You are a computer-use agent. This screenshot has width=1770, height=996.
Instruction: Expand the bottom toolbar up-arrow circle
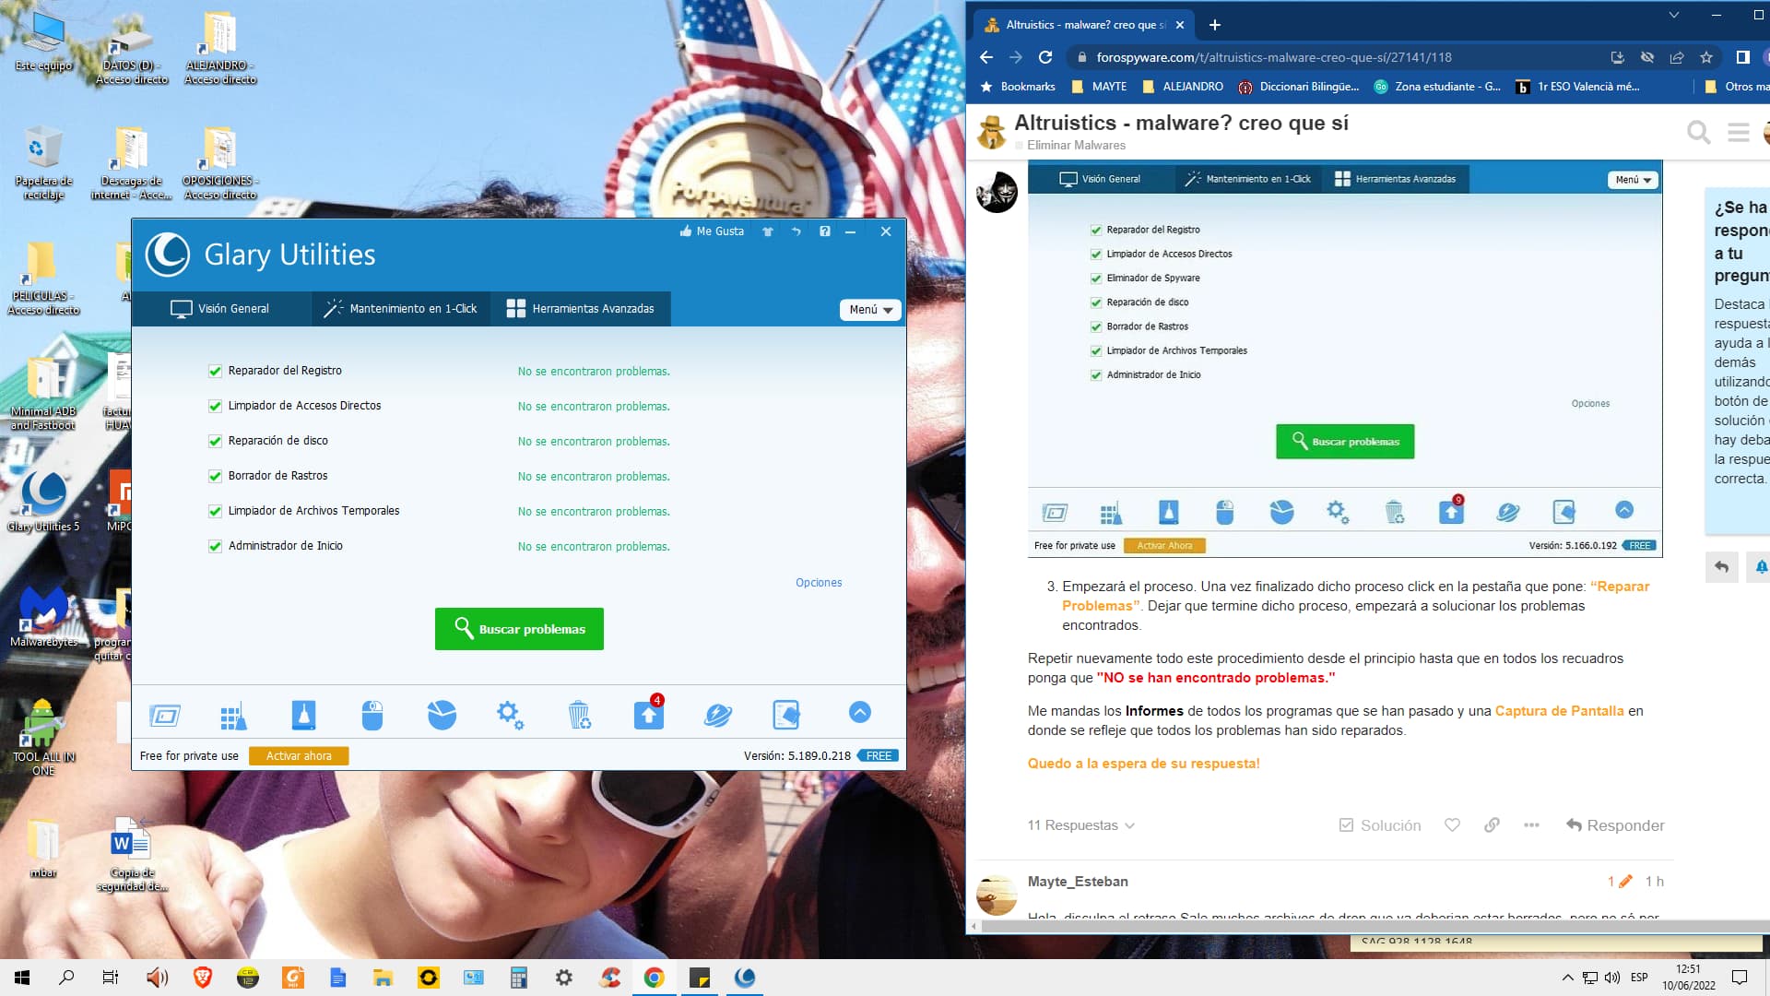pyautogui.click(x=859, y=712)
